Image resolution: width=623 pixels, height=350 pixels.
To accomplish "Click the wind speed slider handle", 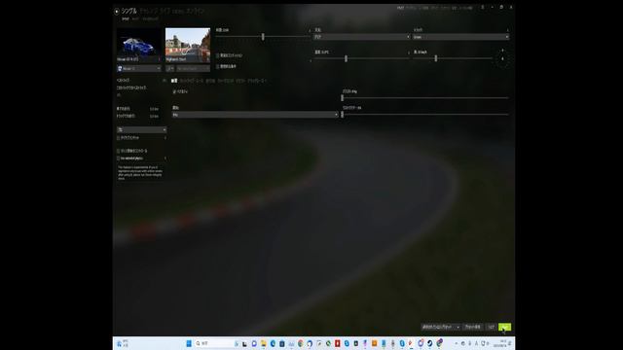I will 436,58.
